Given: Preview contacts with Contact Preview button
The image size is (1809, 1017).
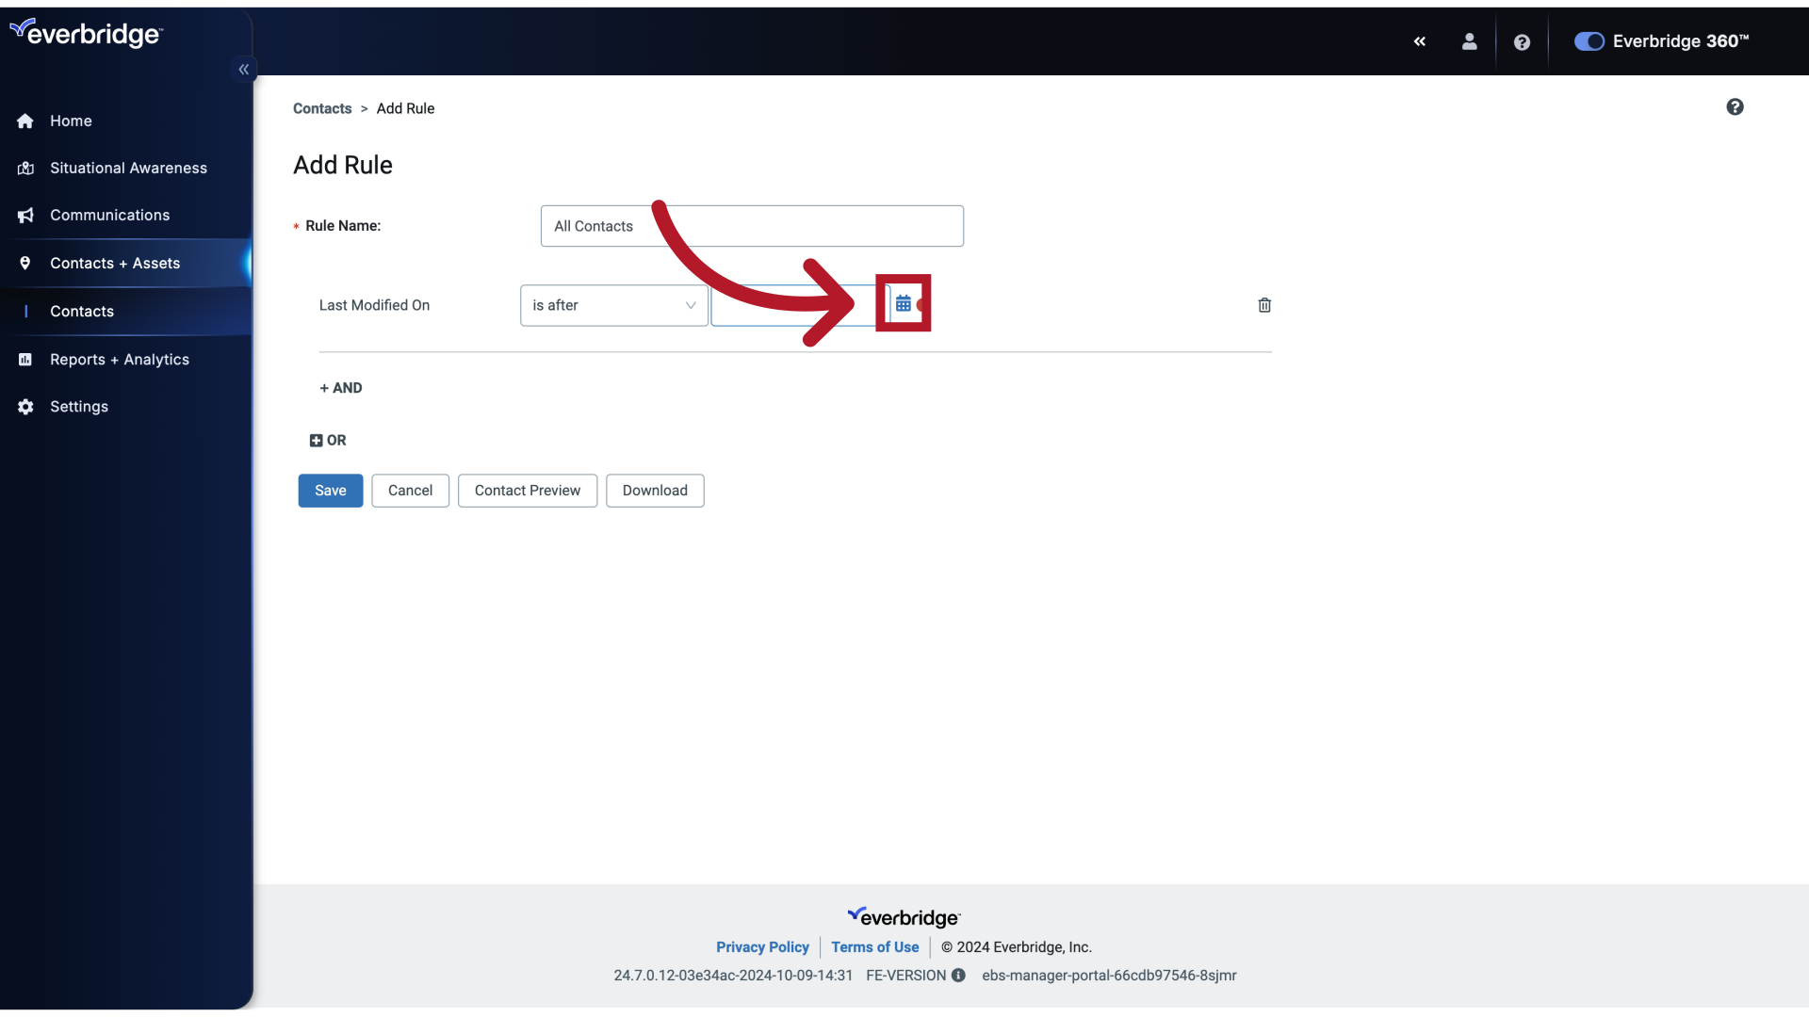Looking at the screenshot, I should 527,491.
